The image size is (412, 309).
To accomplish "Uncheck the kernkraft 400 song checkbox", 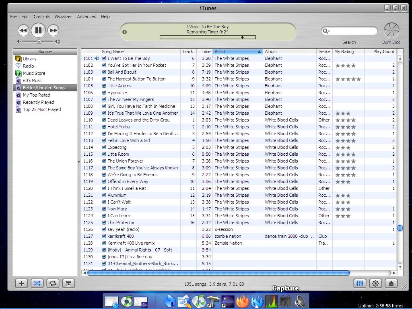I will click(104, 236).
